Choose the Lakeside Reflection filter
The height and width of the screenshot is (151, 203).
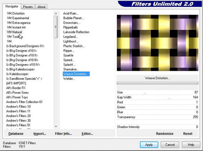[x=76, y=32]
